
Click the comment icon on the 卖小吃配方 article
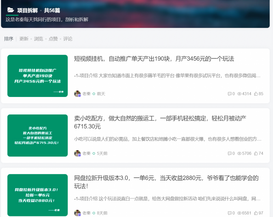click(230, 153)
